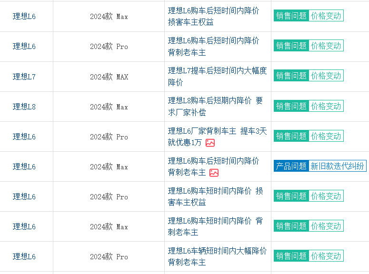Click 理想L6 in the 车辆短时间内大幅降价 row

click(24, 256)
